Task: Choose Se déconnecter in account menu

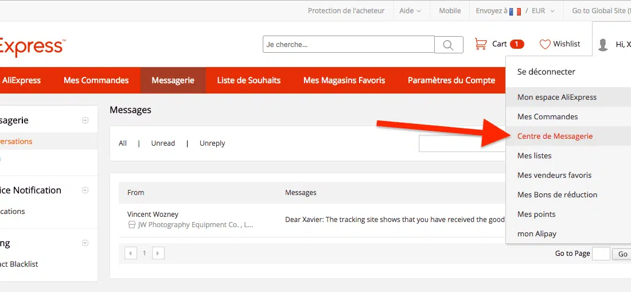Action: [x=546, y=72]
